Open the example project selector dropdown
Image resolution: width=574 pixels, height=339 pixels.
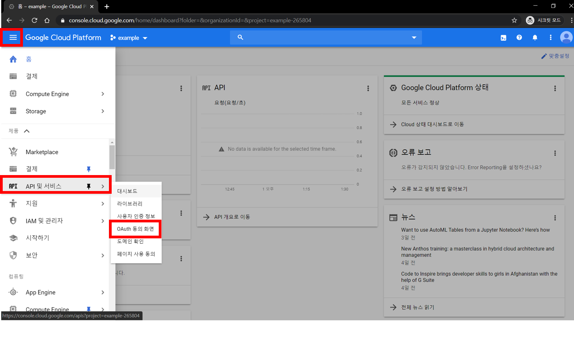tap(129, 38)
